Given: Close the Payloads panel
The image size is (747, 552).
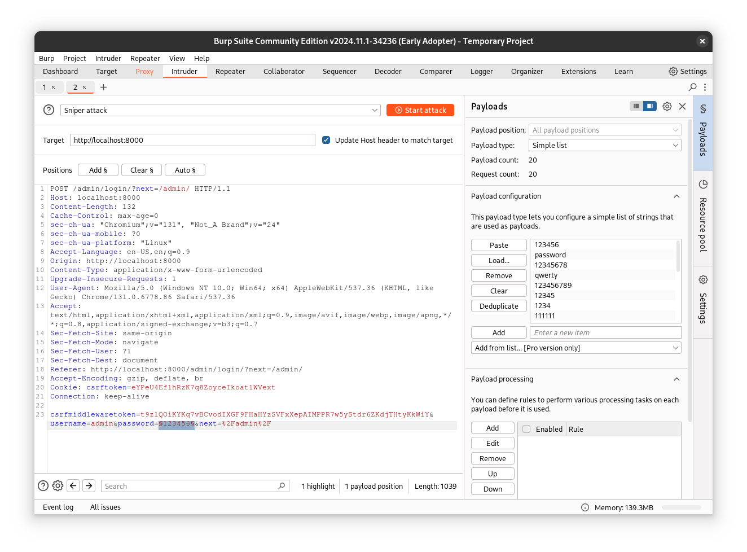Looking at the screenshot, I should coord(682,106).
